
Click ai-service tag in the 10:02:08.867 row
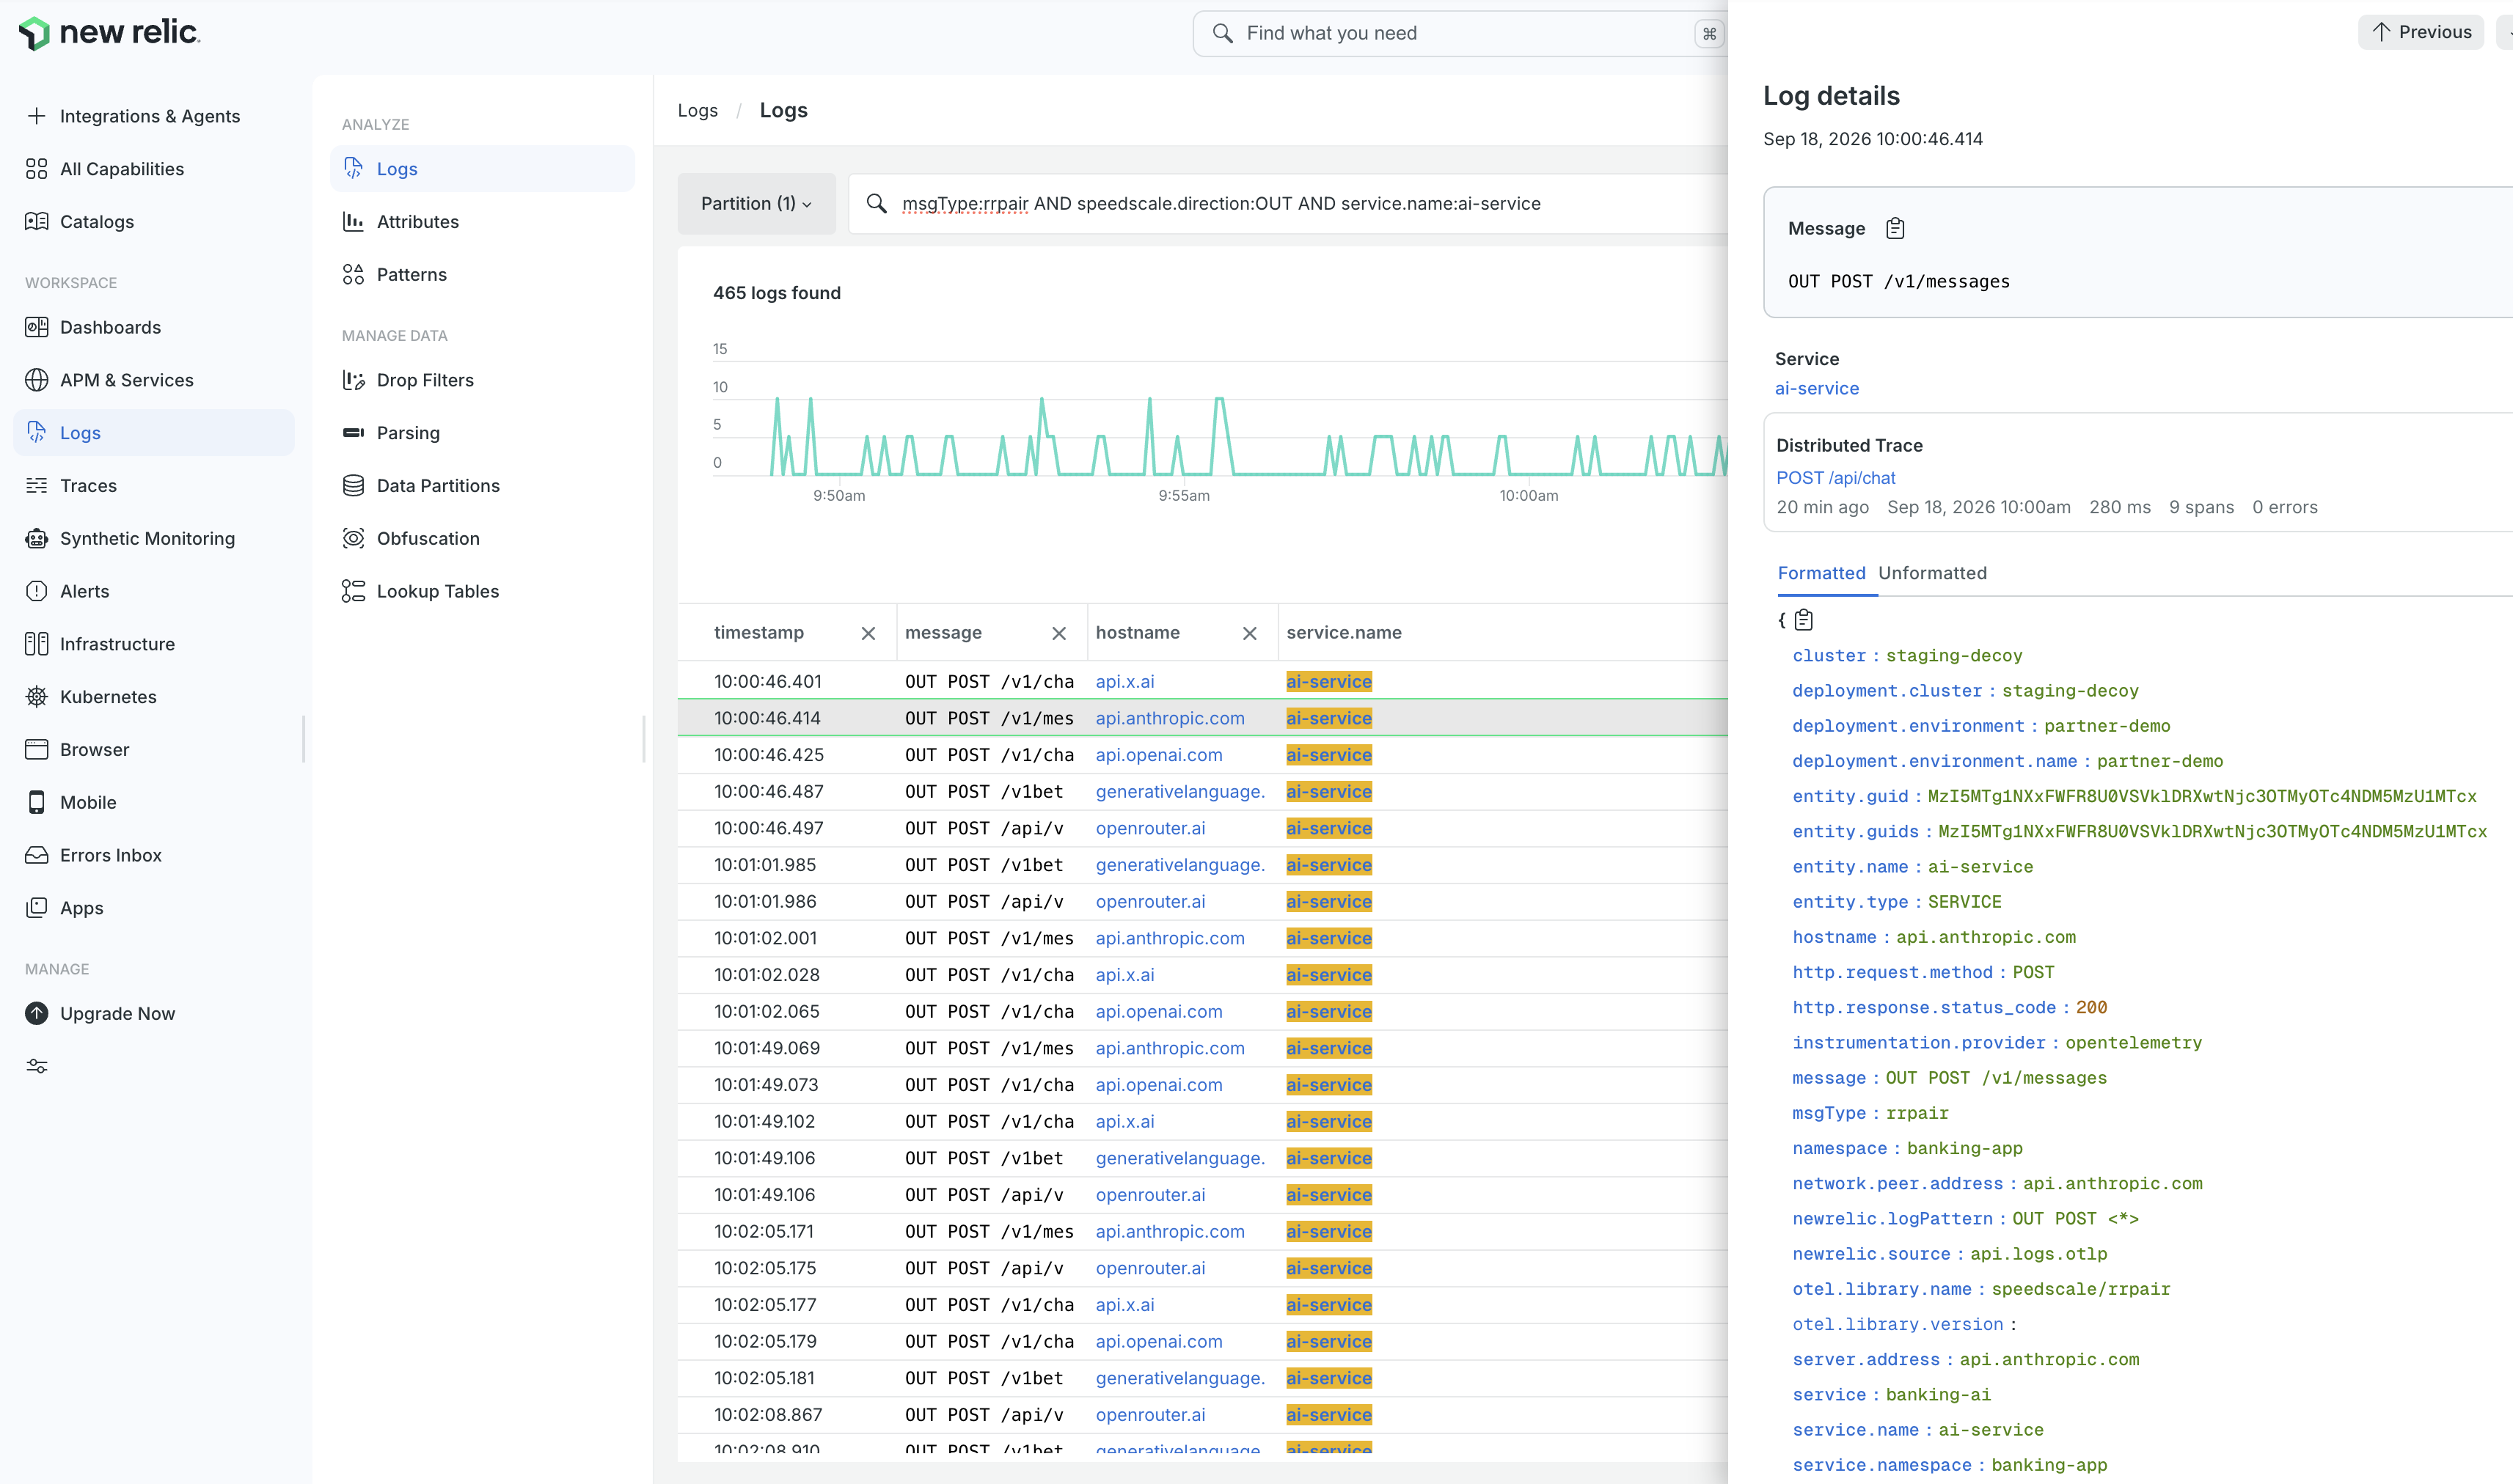pyautogui.click(x=1328, y=1415)
